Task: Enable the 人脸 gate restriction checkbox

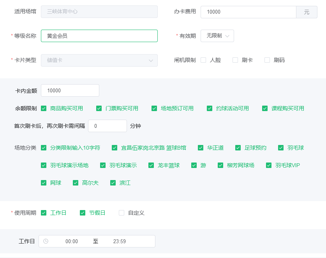Action: point(203,60)
